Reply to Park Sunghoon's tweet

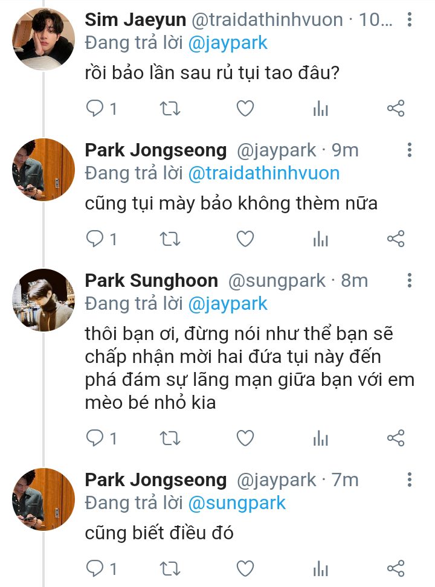point(95,438)
